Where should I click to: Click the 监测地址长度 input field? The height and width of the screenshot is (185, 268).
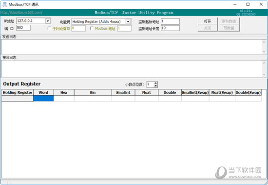pyautogui.click(x=170, y=28)
